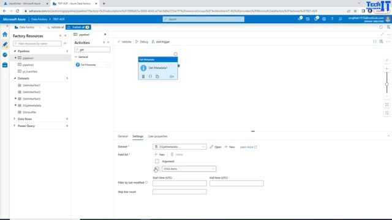Create new dataset with New button
392x220 pixels.
pos(230,147)
